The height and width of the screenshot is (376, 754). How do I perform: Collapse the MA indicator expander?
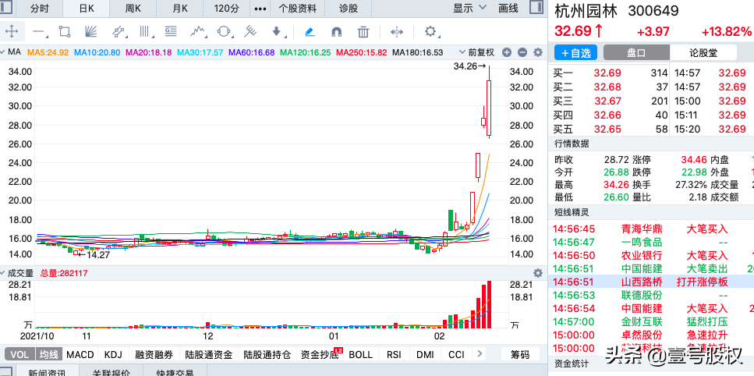[x=3, y=52]
